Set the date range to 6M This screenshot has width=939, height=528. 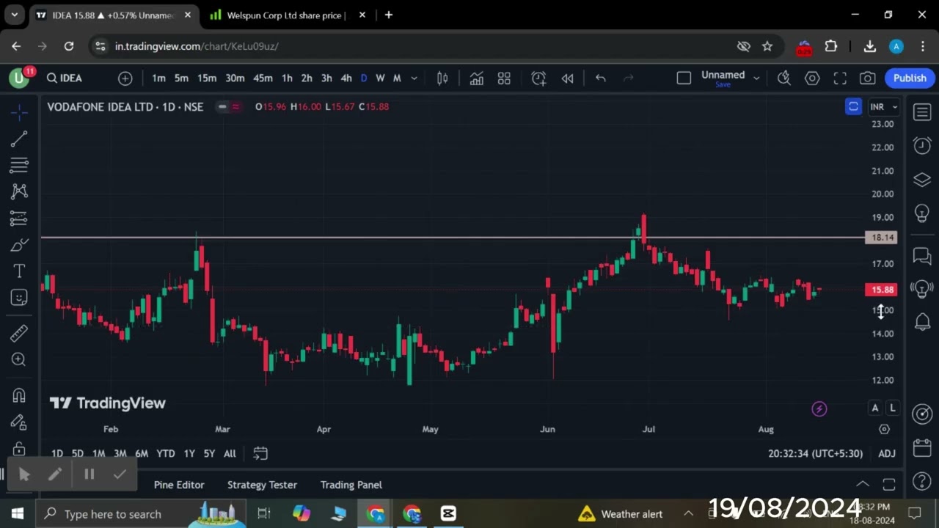coord(142,453)
